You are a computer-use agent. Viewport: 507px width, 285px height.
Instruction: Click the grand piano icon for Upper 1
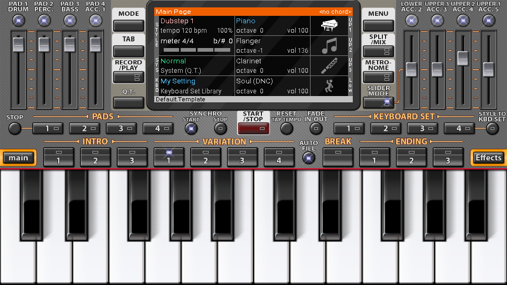click(x=330, y=26)
